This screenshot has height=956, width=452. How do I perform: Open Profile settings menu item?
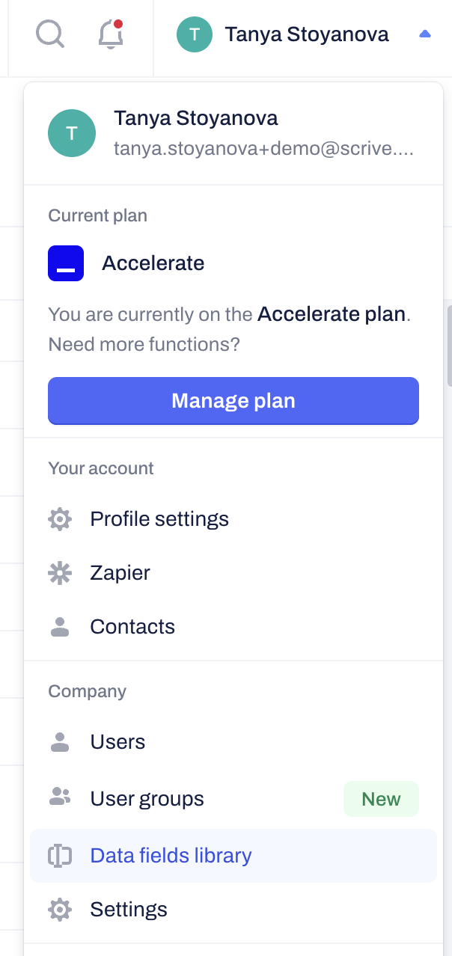click(159, 519)
